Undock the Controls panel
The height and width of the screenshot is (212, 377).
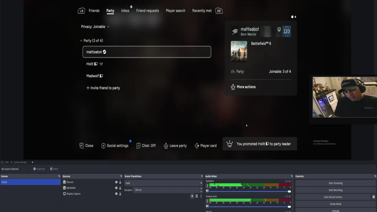(x=375, y=176)
